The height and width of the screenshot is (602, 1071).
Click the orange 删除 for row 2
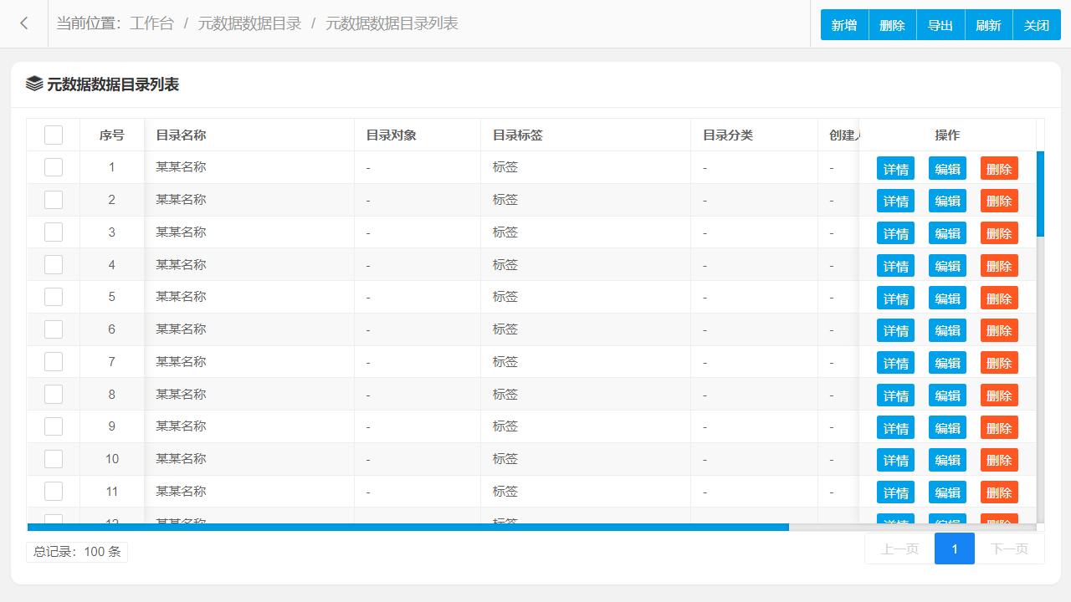click(999, 201)
